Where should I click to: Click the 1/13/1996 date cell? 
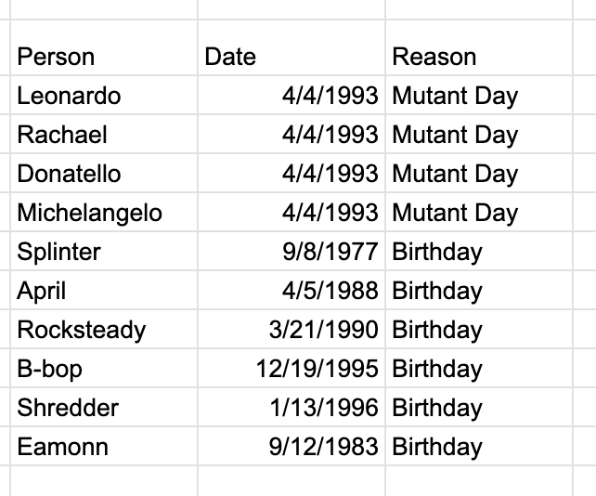coord(292,408)
